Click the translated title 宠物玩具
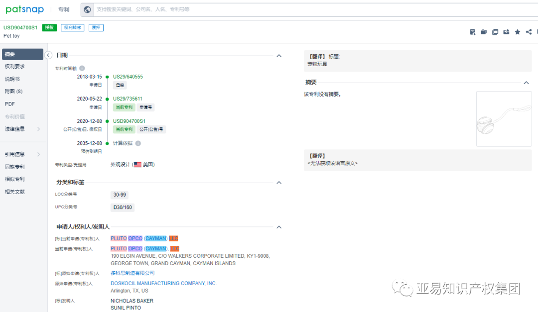This screenshot has width=538, height=312. tap(317, 64)
